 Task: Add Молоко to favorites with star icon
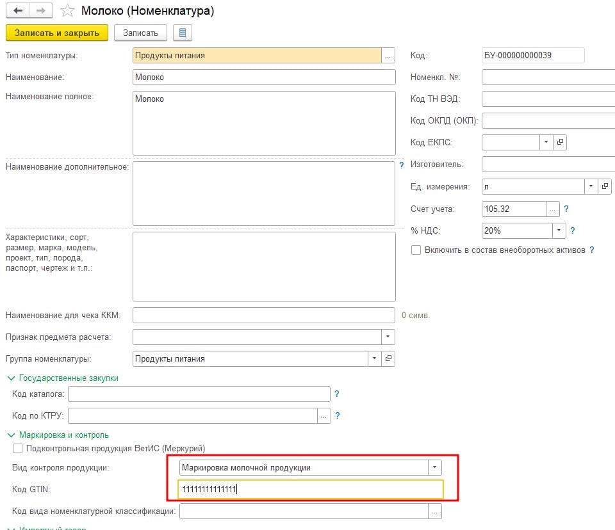(x=67, y=11)
